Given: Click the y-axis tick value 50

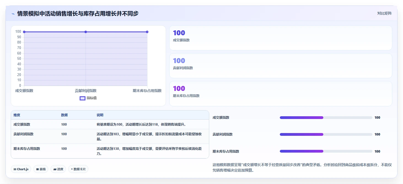Looking at the screenshot, I should (19, 59).
